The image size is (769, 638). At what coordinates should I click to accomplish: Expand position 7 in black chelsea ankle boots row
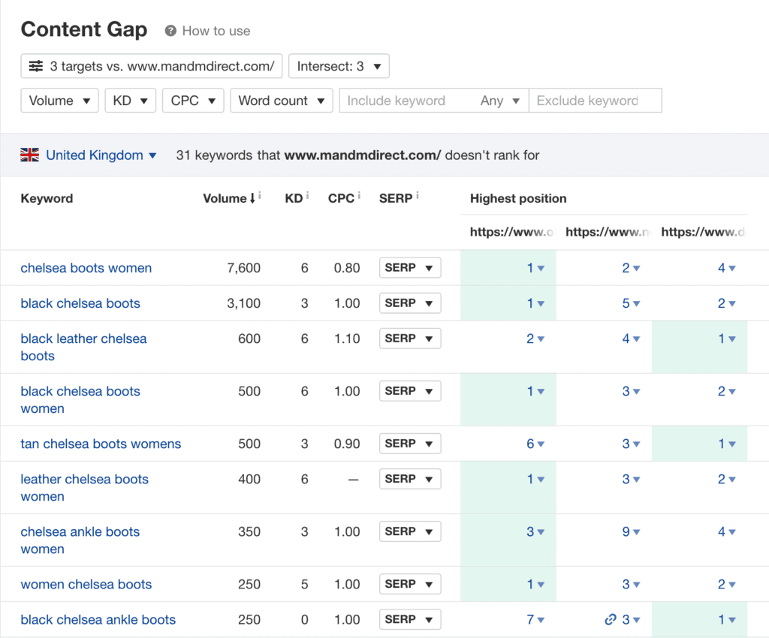(535, 619)
